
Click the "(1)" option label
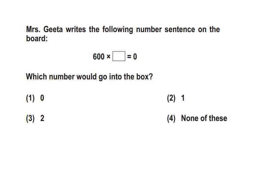click(x=30, y=98)
